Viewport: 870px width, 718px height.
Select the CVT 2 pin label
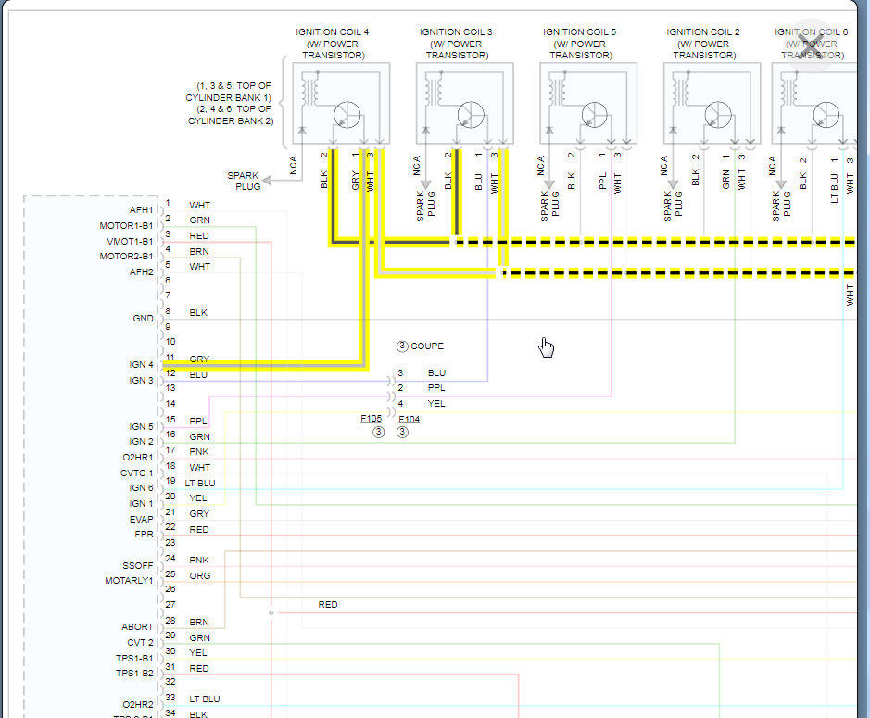[x=140, y=643]
